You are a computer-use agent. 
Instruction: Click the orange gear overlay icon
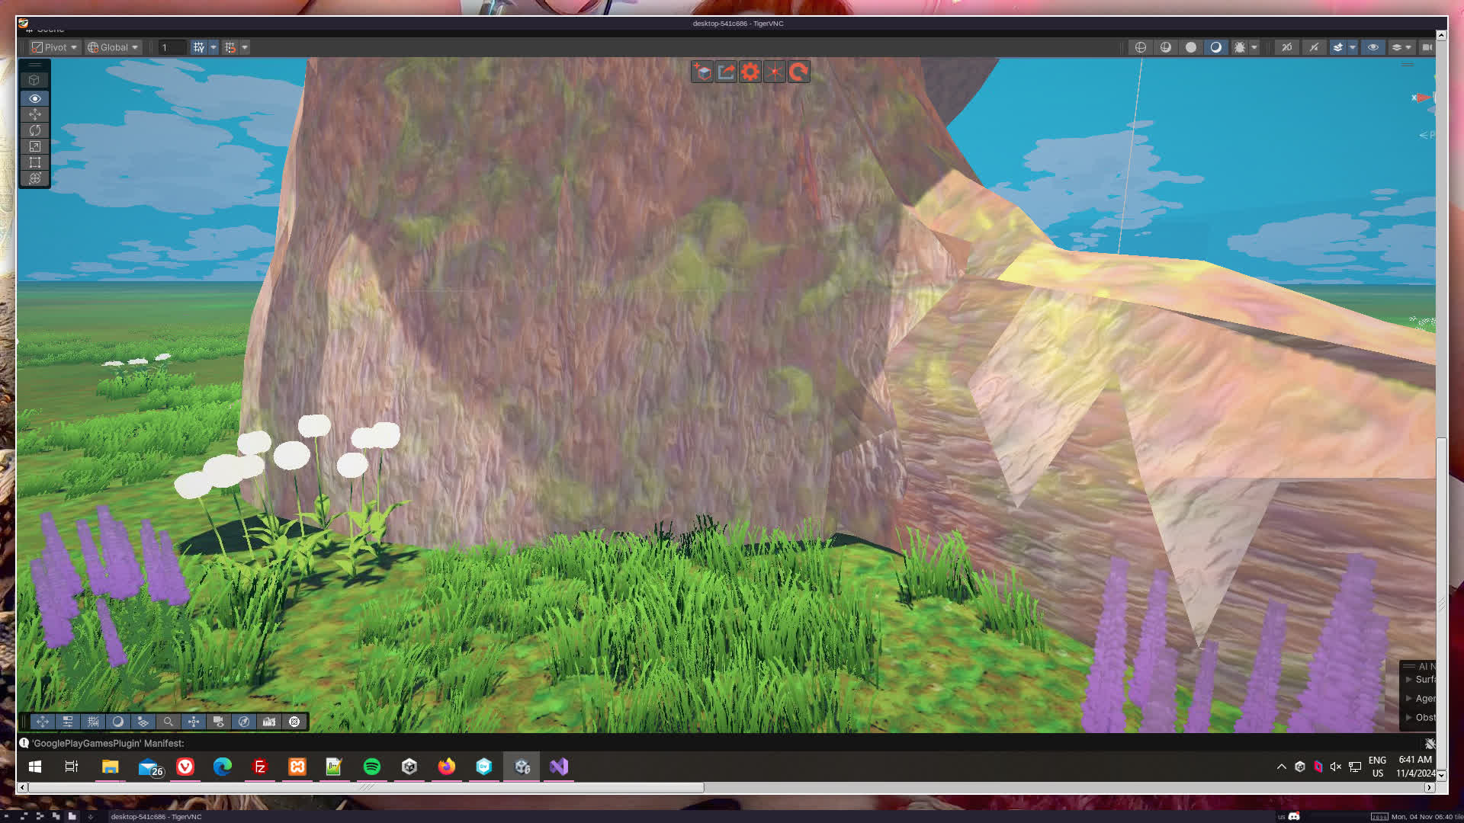750,72
